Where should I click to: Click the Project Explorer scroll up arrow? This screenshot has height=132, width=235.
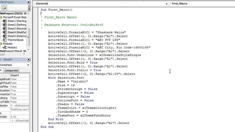(28, 14)
